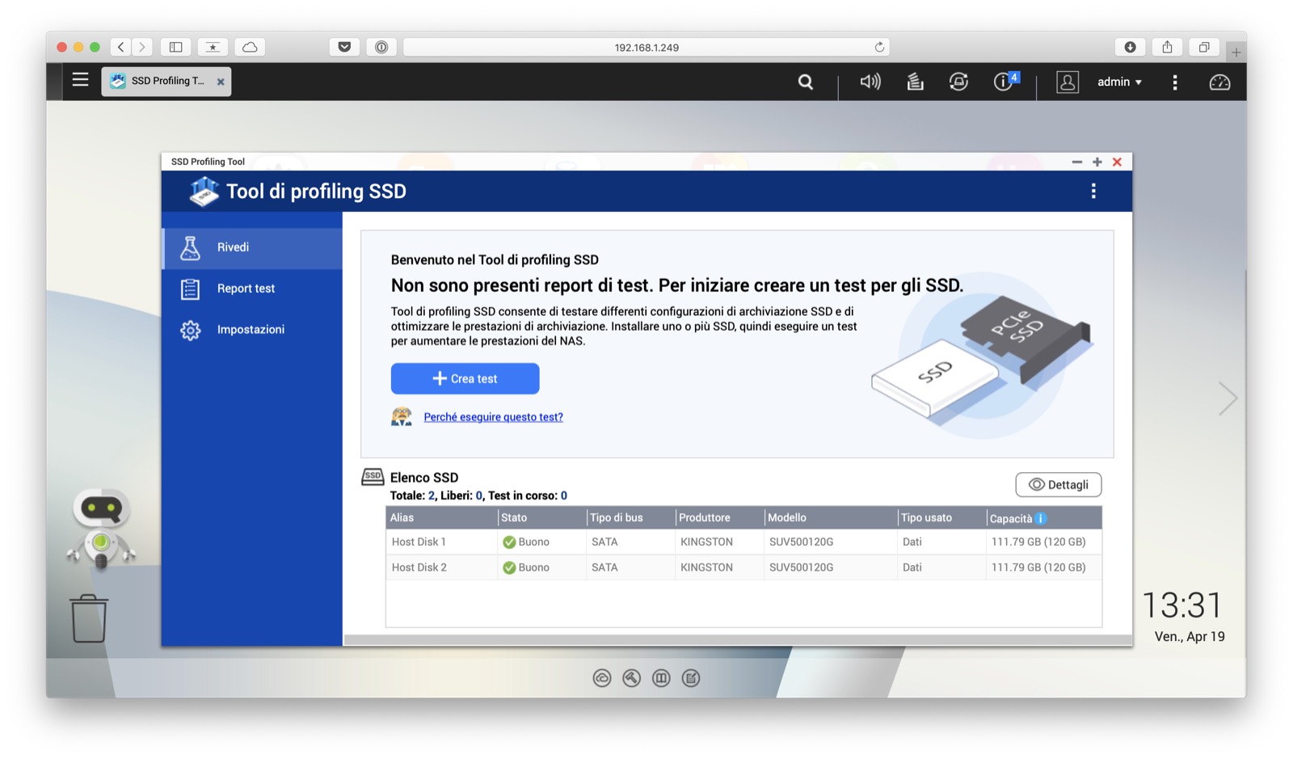Click the Rivedi flask icon
The width and height of the screenshot is (1293, 759).
coord(190,247)
